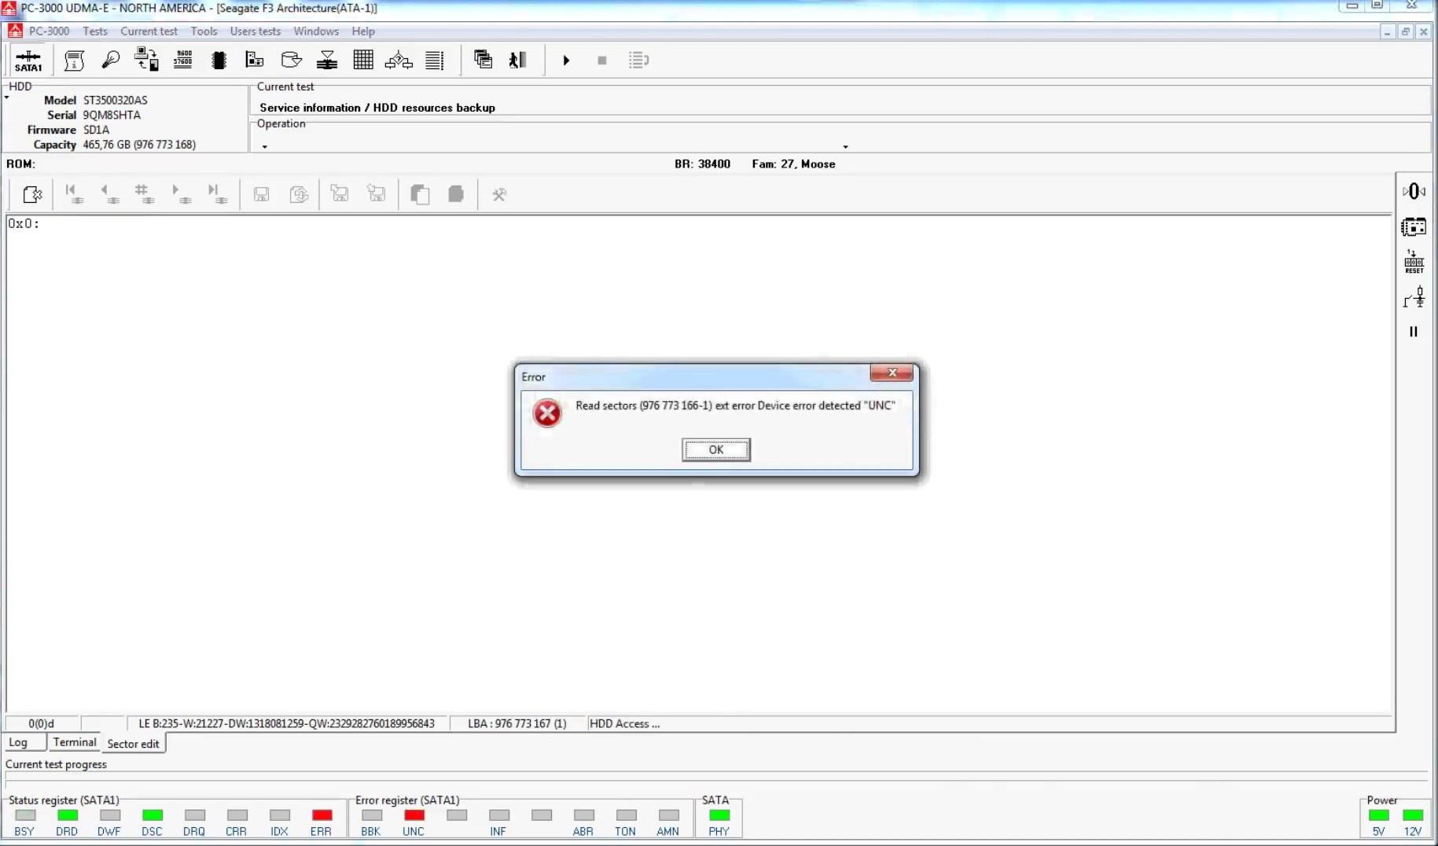This screenshot has height=846, width=1438.
Task: Click the black ROM chip icon
Action: pos(219,61)
